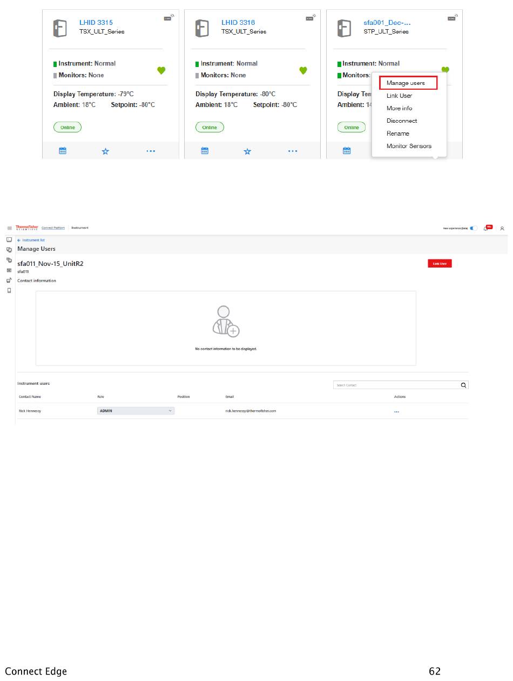Open the LHID 3316 instrument link
The image size is (513, 681).
tap(238, 23)
